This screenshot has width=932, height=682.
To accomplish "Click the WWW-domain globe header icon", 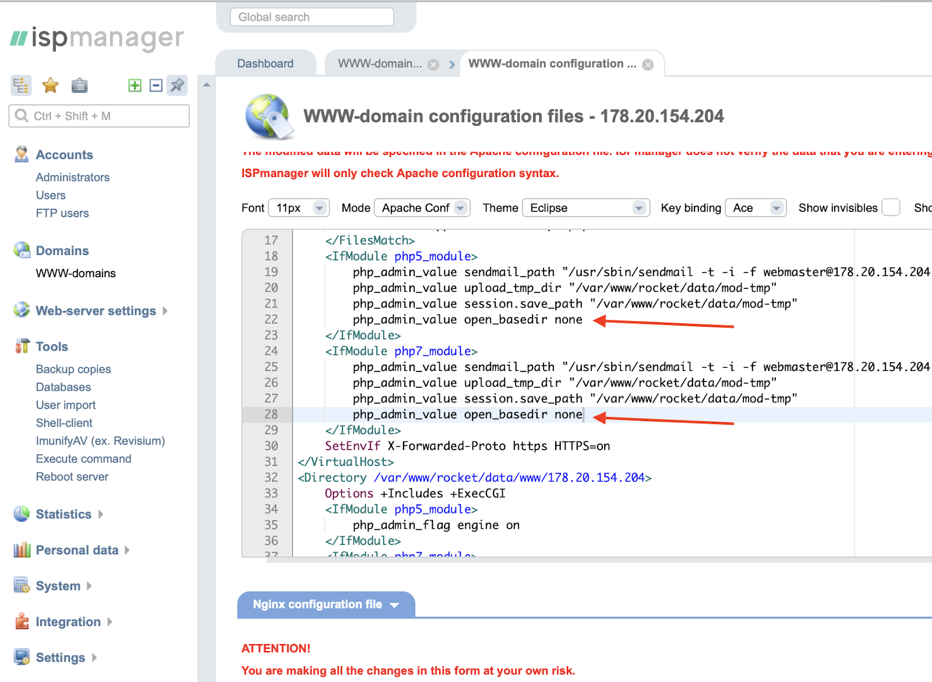I will coord(269,116).
